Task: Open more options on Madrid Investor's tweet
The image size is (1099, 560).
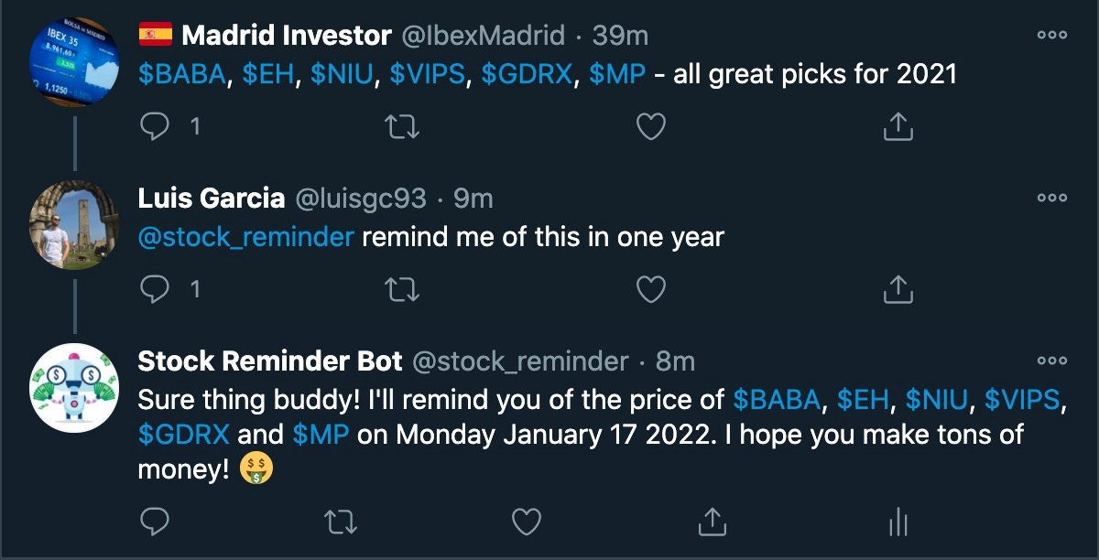Action: click(1053, 33)
